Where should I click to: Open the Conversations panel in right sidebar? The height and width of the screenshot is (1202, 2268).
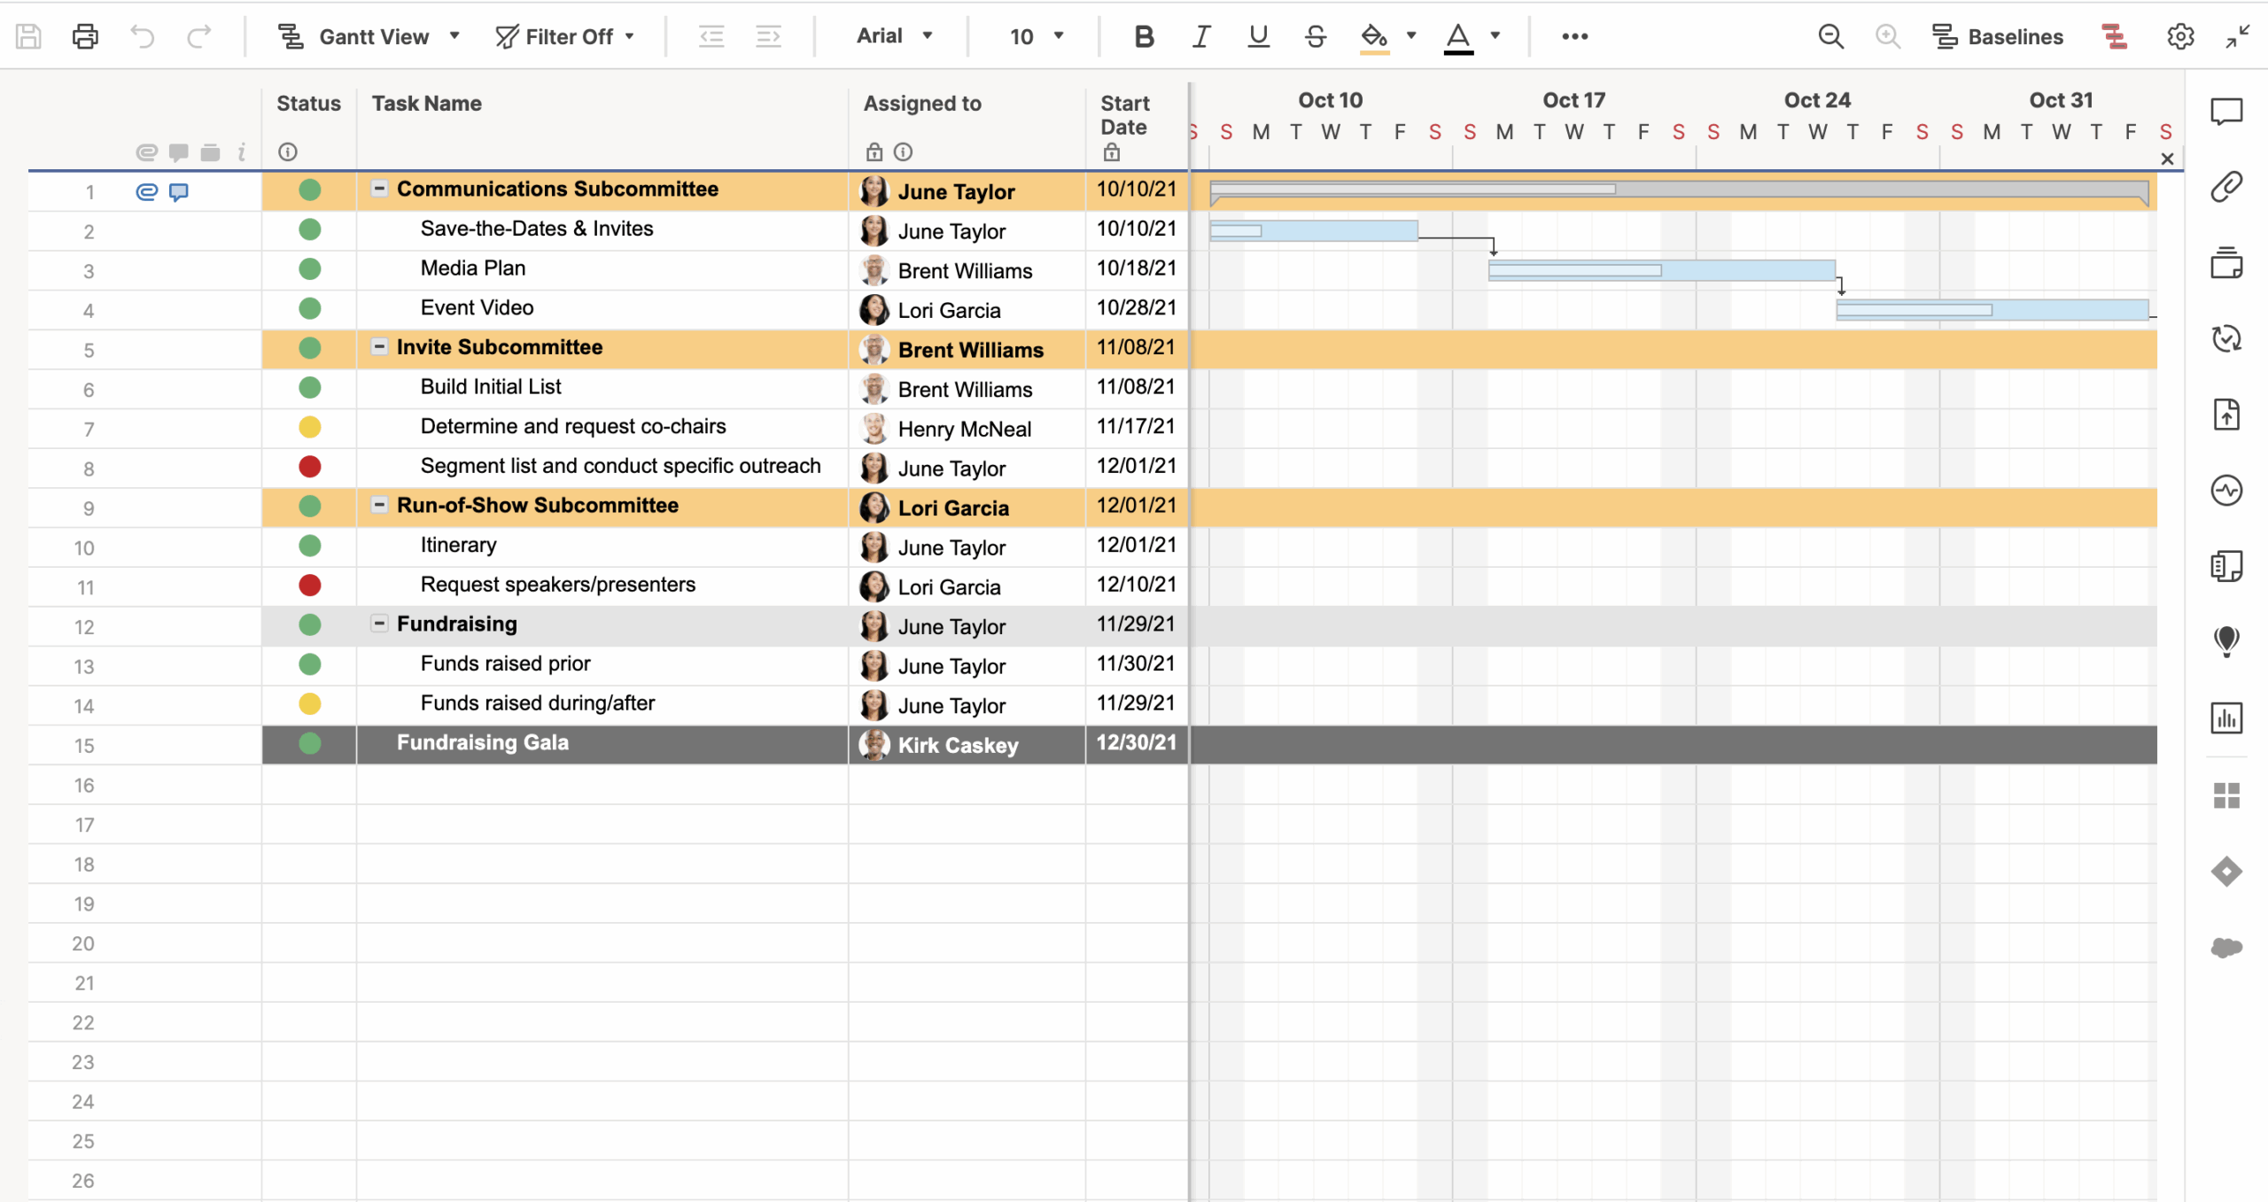coord(2228,112)
